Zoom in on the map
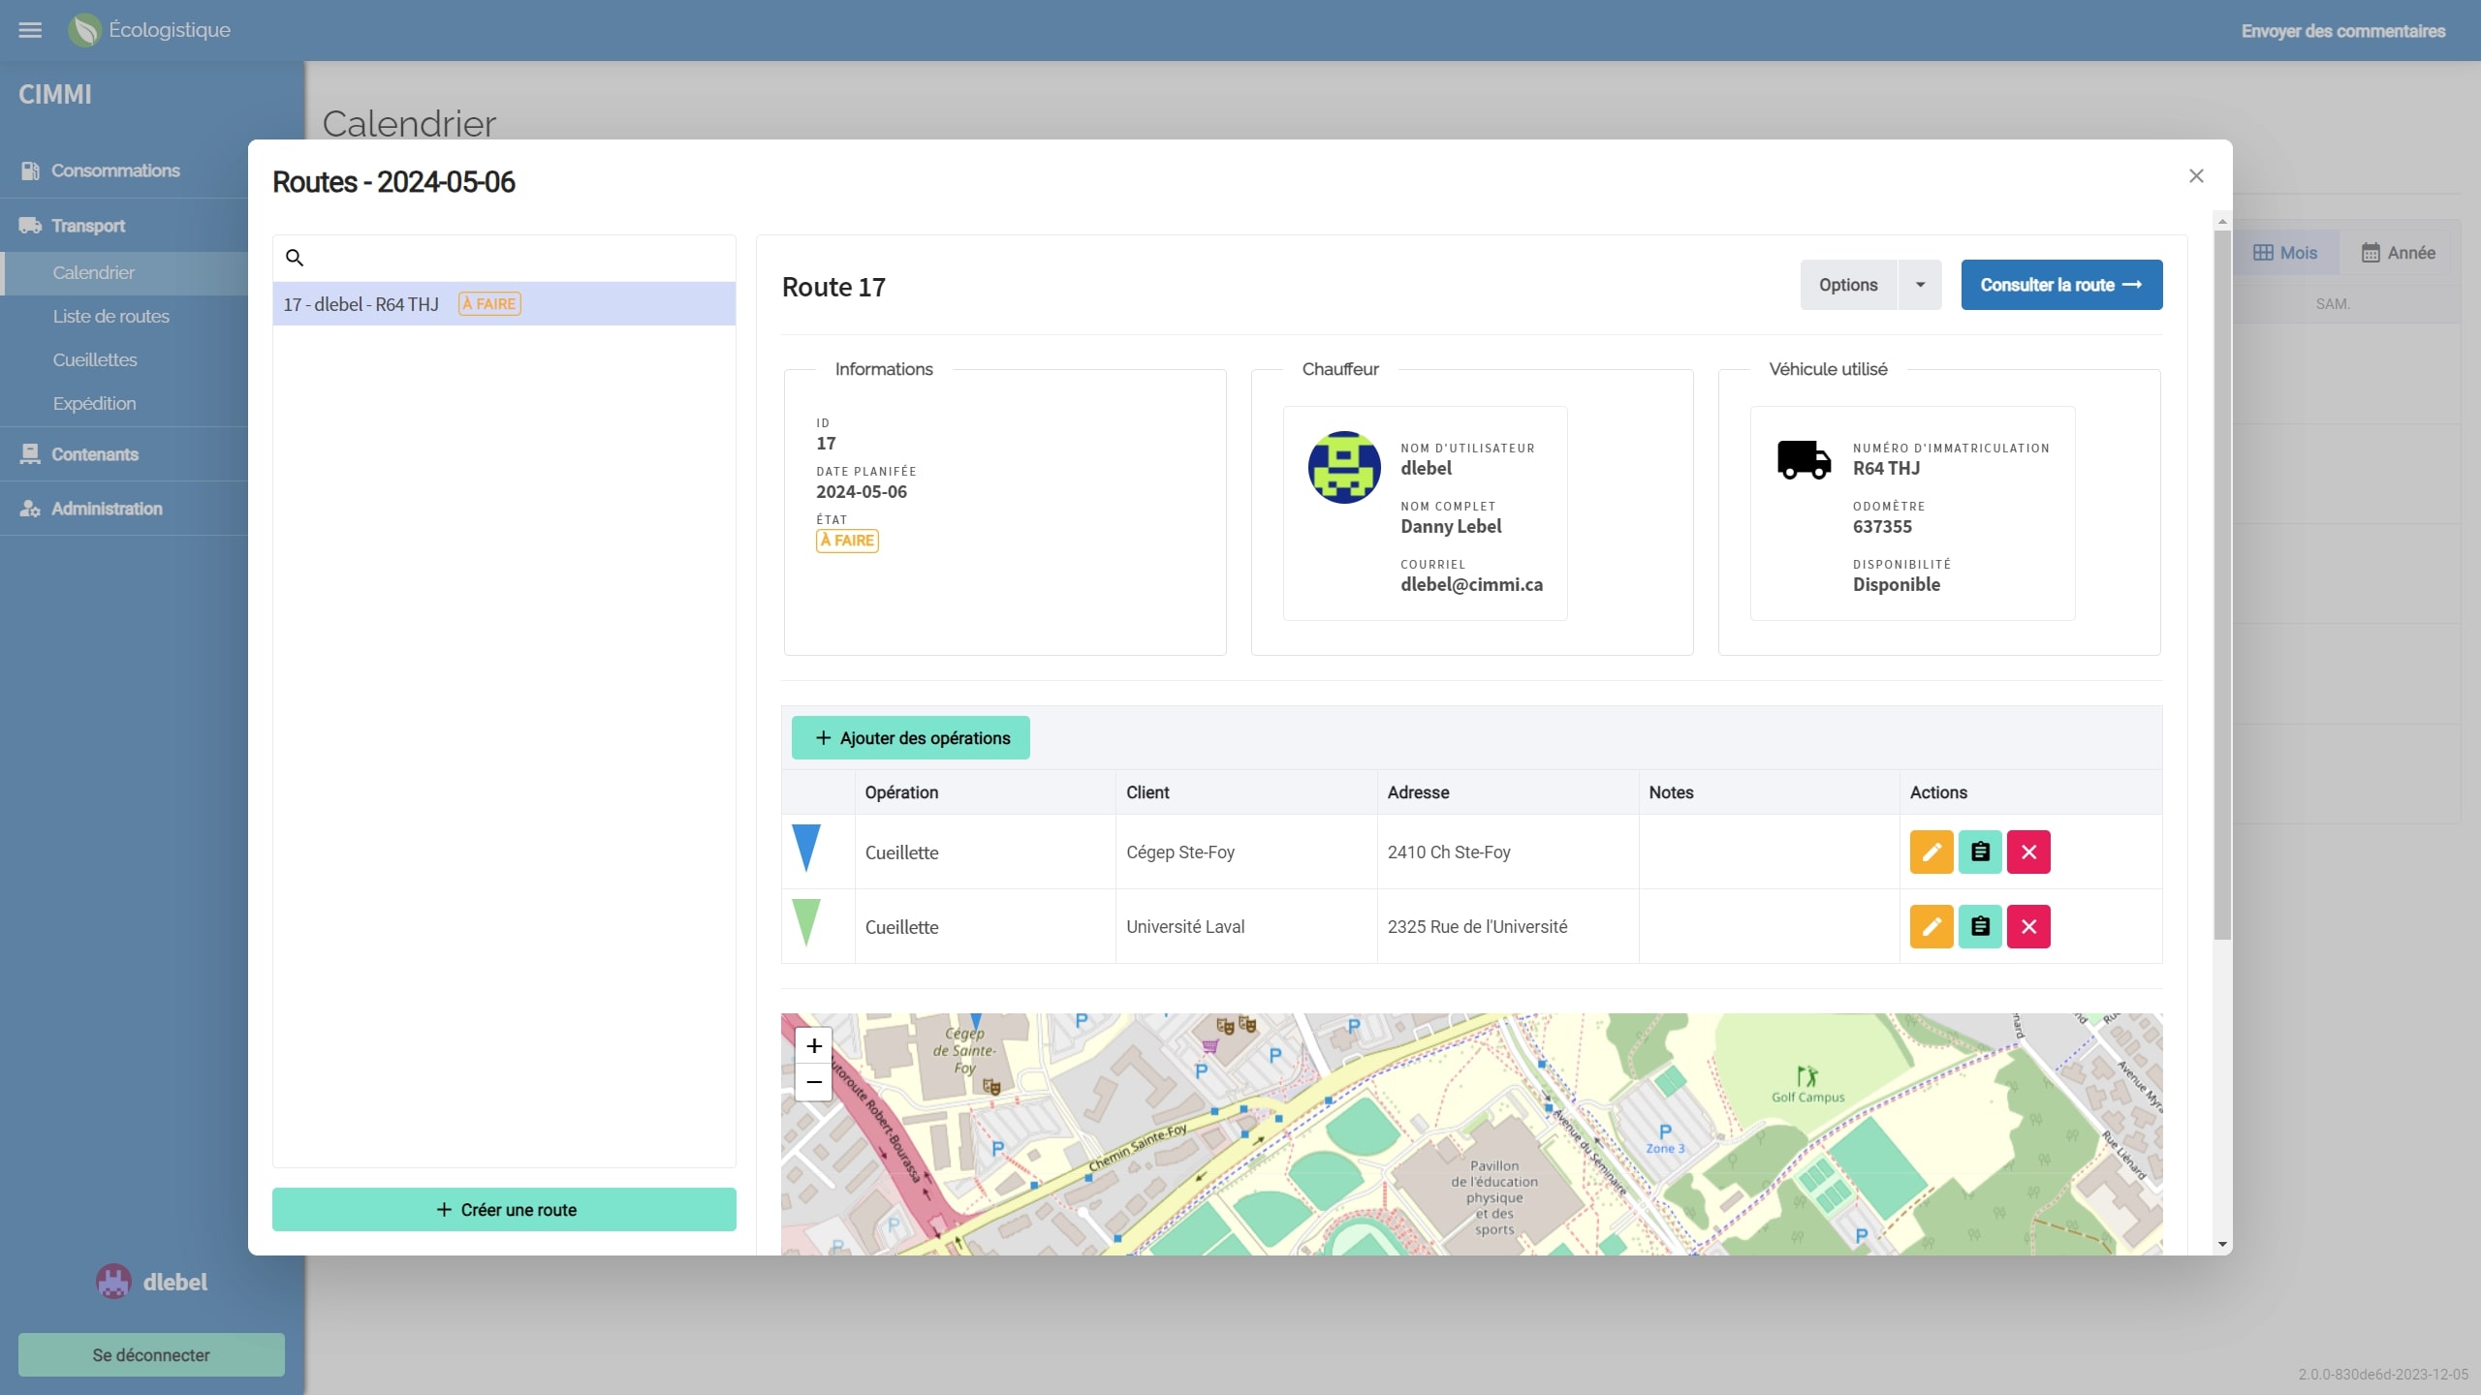 click(813, 1046)
